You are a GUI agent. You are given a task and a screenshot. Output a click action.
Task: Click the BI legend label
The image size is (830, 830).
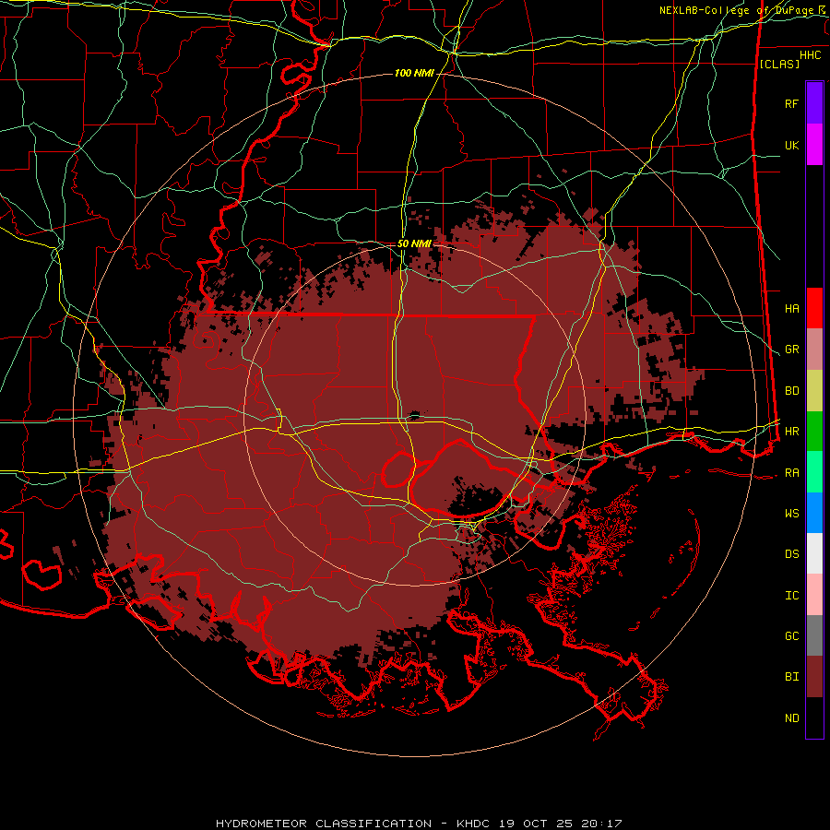791,677
